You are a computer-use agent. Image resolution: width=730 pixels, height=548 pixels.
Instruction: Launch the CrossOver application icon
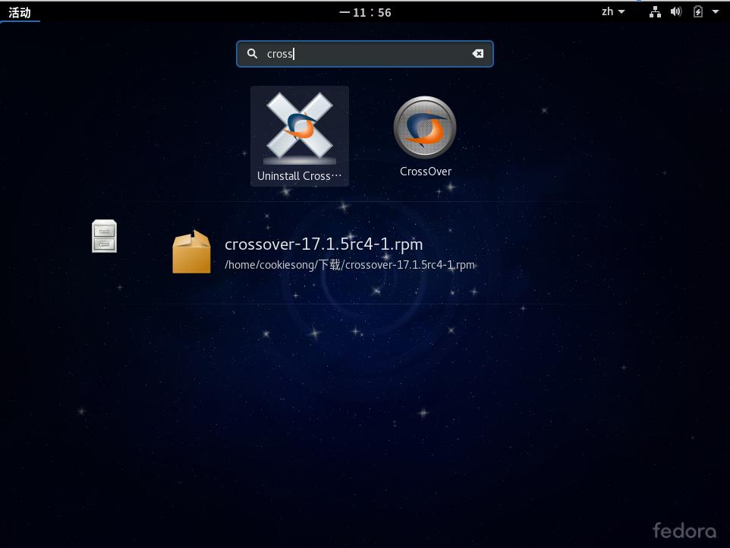coord(425,128)
